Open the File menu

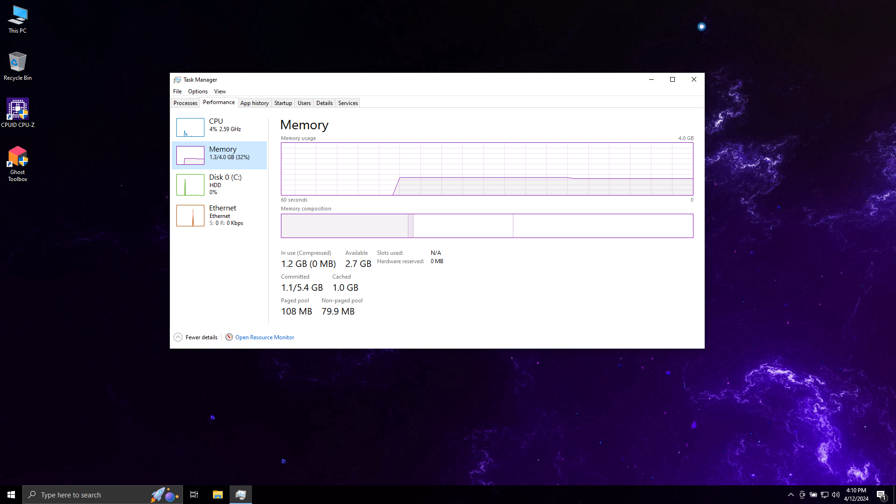[177, 91]
